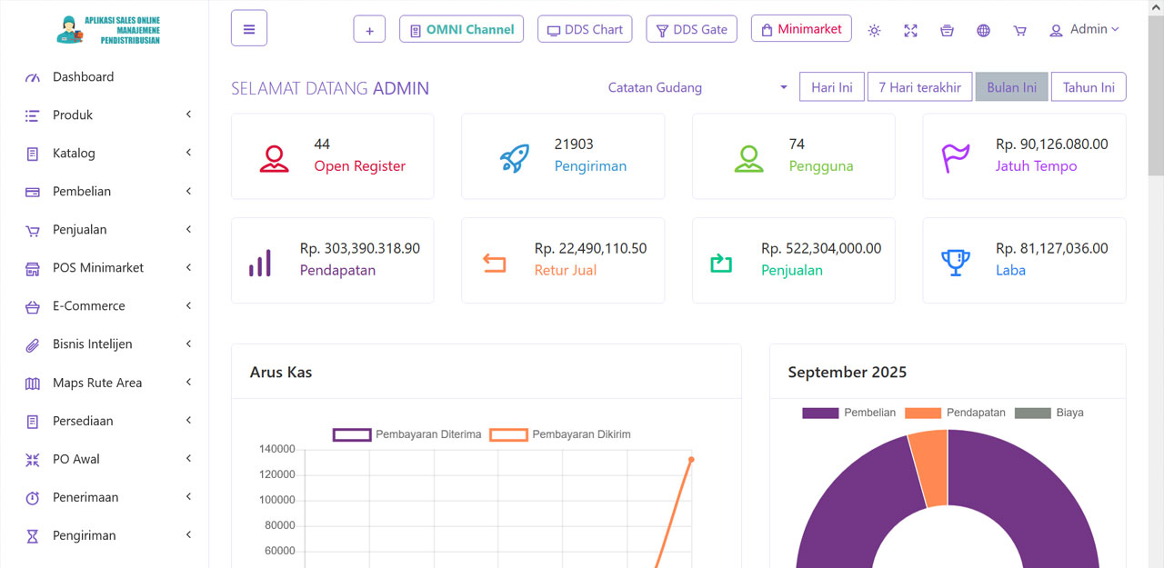
Task: Open the Admin user dropdown
Action: 1084,29
